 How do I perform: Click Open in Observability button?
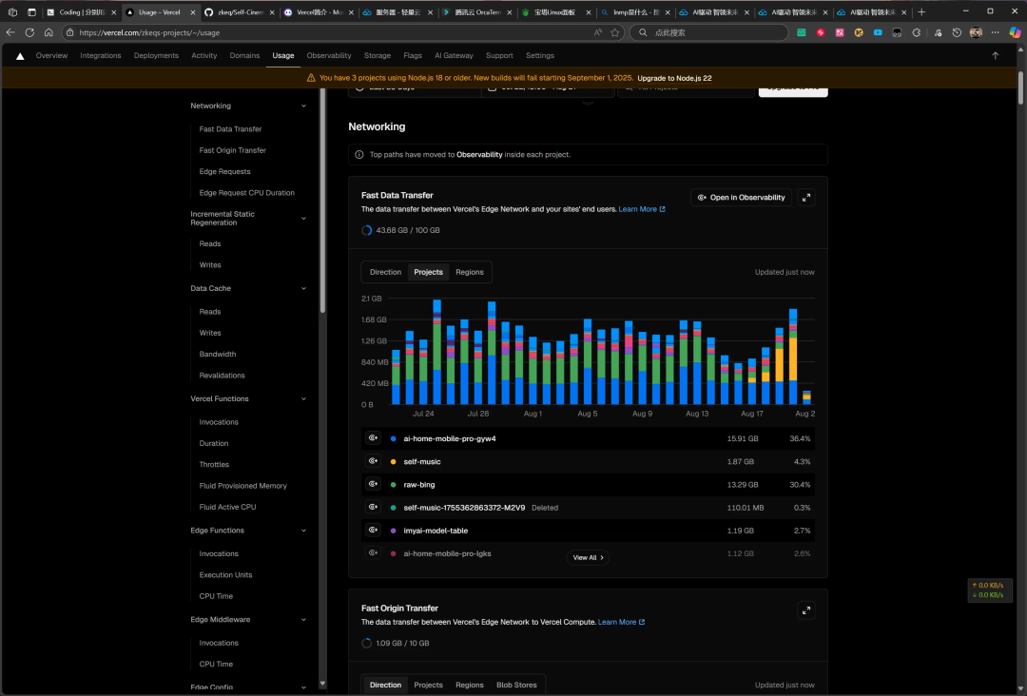click(741, 197)
